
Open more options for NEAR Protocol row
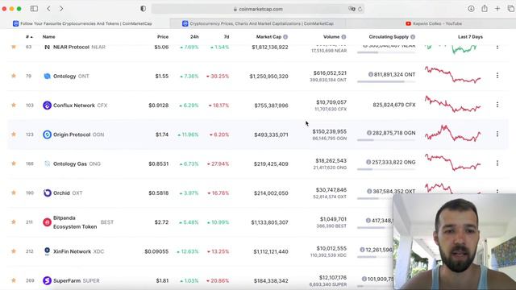tap(497, 47)
